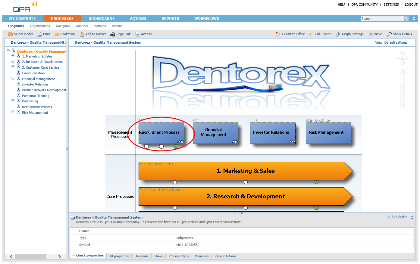Click the search magnifier icon
Viewport: 420px width, 264px height.
pyautogui.click(x=406, y=19)
